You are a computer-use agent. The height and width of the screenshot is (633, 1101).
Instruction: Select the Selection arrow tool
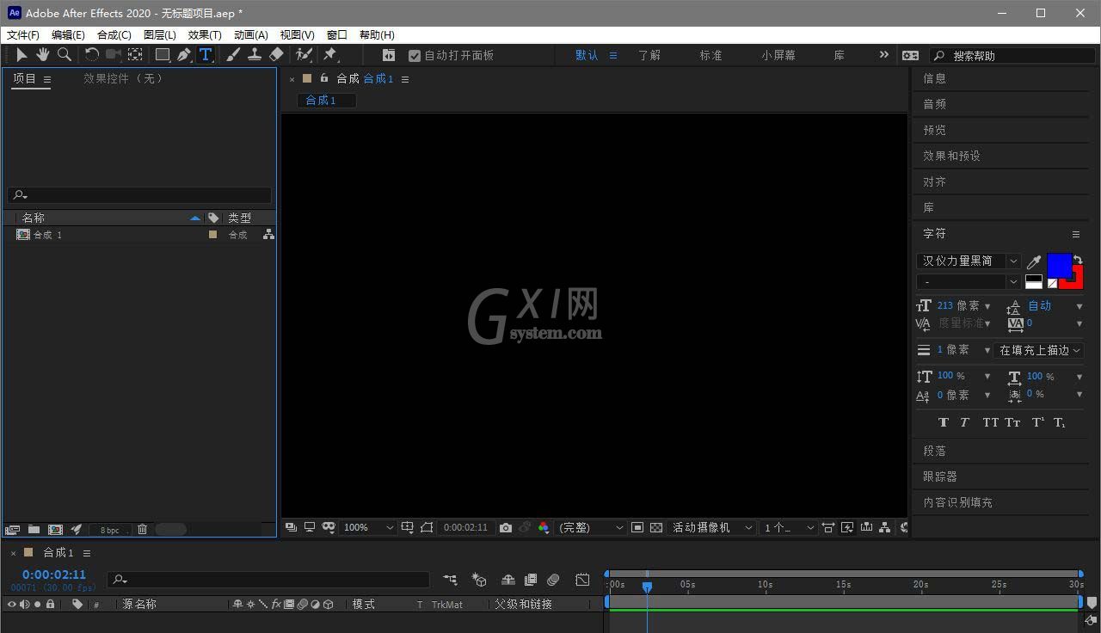pyautogui.click(x=22, y=55)
